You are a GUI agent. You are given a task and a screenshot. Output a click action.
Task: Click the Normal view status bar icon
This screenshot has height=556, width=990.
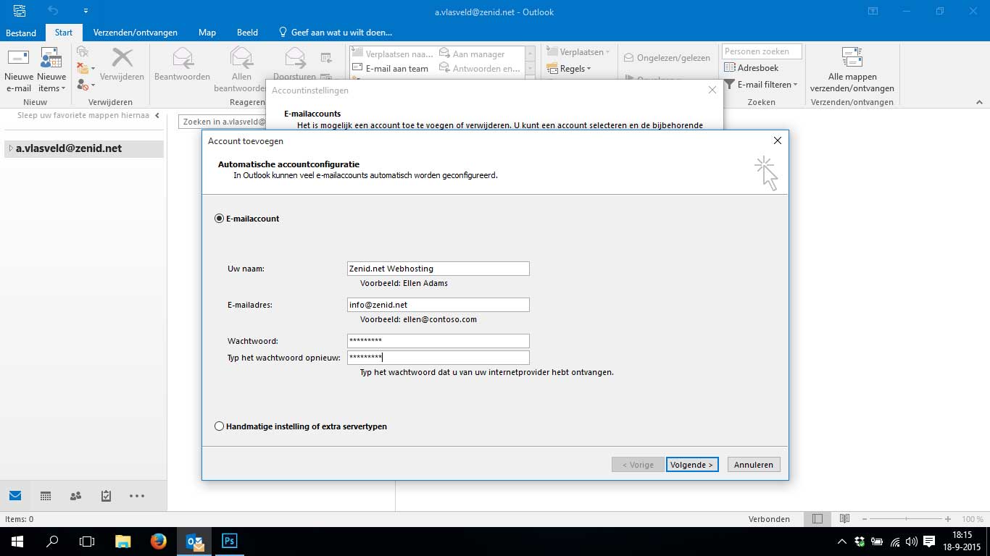tap(818, 519)
